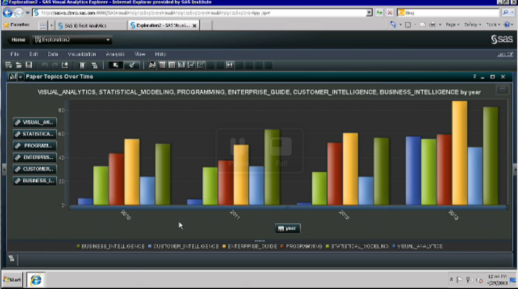Open the Help menu

(x=160, y=54)
